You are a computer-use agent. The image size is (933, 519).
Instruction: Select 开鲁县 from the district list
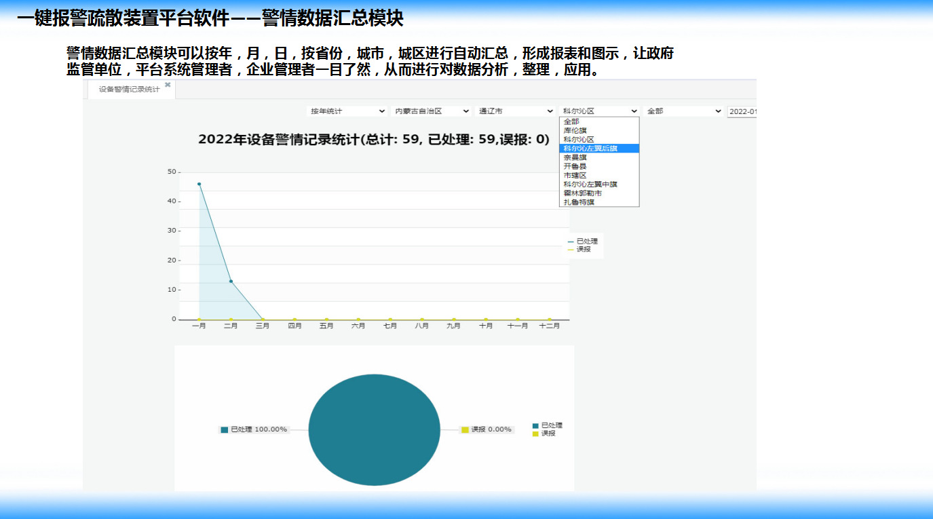pyautogui.click(x=599, y=166)
